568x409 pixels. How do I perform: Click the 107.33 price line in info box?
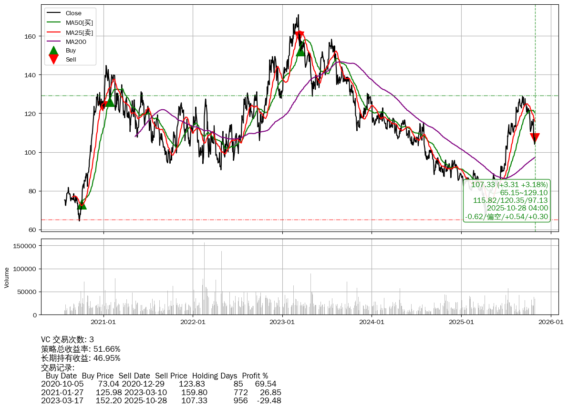(x=509, y=185)
